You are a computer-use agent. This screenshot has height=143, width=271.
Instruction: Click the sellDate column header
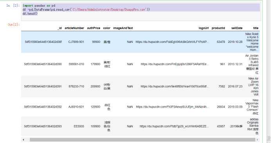coord(237,28)
